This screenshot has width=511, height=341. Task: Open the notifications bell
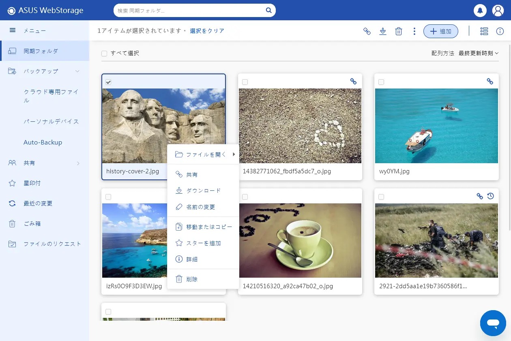click(480, 11)
